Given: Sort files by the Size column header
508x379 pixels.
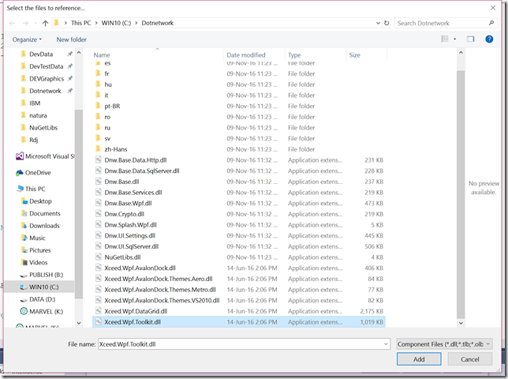Looking at the screenshot, I should [355, 55].
